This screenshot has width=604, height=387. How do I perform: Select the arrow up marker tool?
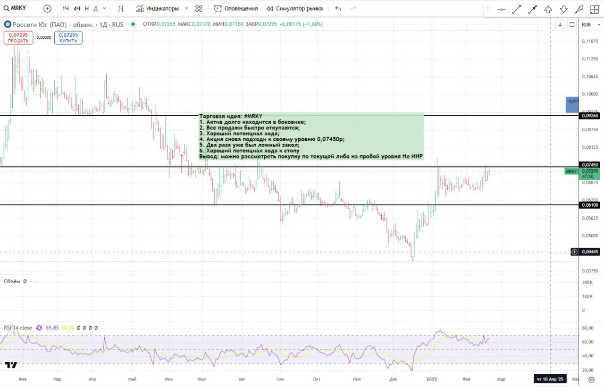click(x=548, y=9)
